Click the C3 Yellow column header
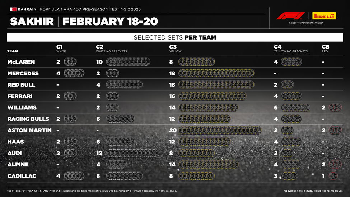350x197 pixels. click(175, 49)
